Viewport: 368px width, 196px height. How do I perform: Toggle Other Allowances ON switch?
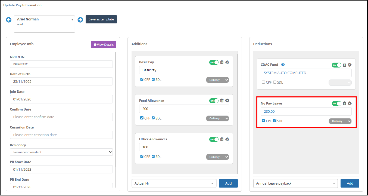click(214, 139)
